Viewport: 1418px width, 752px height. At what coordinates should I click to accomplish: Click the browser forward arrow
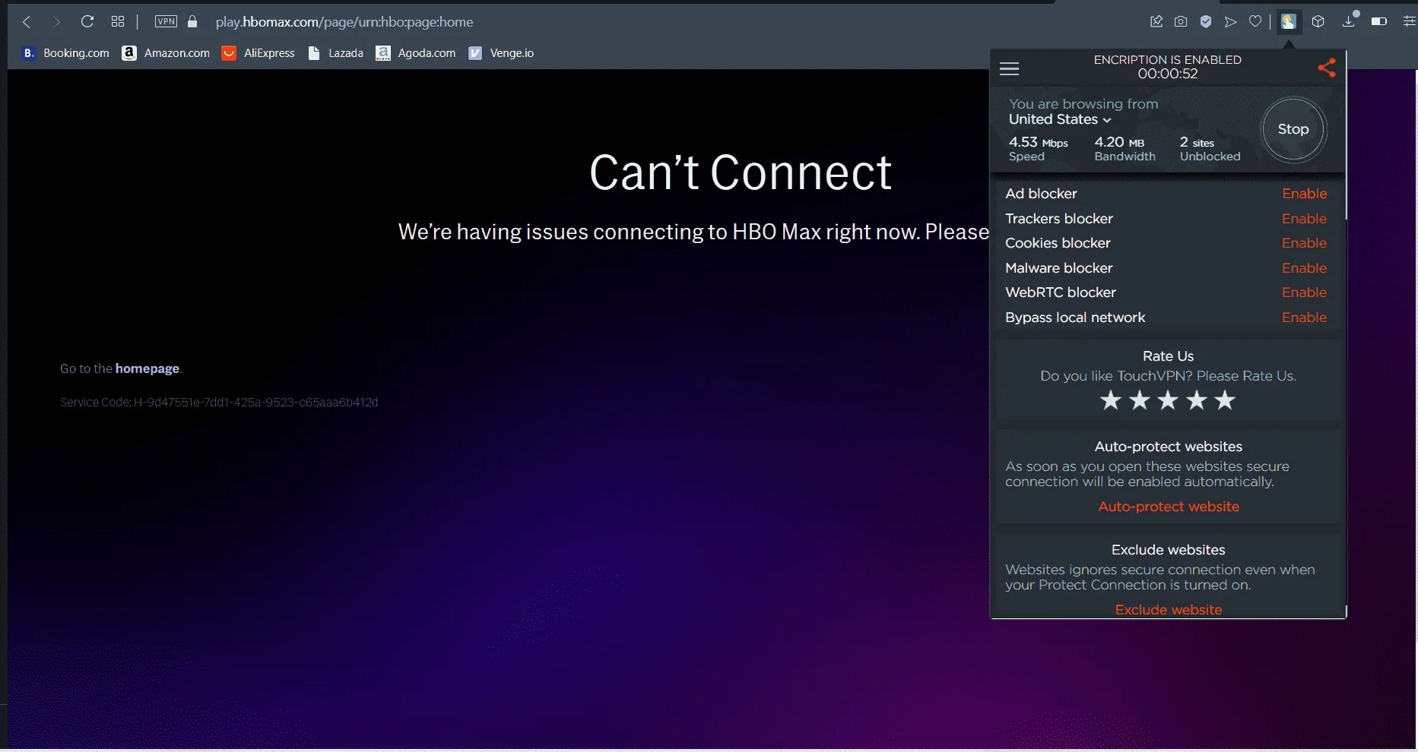coord(56,22)
